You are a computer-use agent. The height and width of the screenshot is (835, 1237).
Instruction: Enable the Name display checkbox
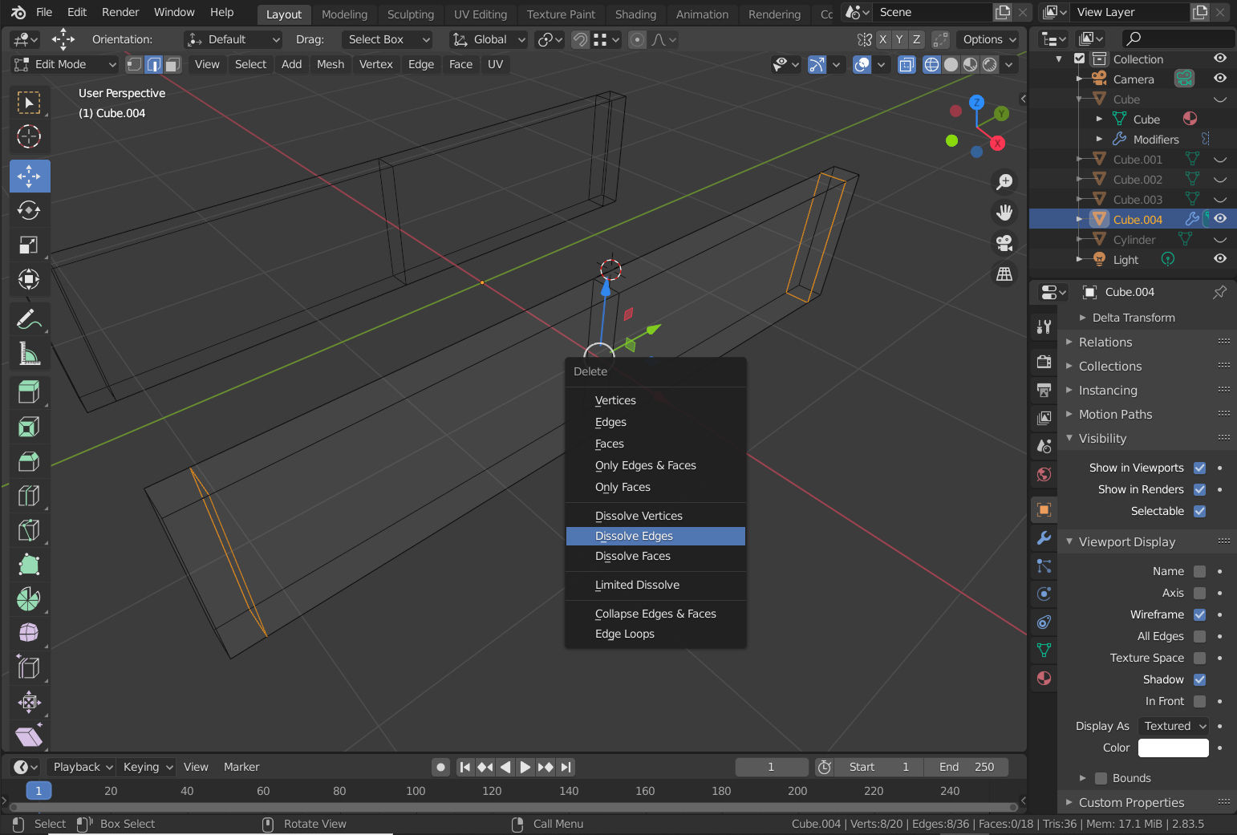point(1200,571)
